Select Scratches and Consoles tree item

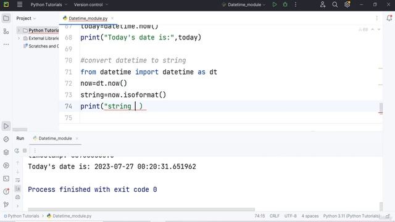pos(41,46)
